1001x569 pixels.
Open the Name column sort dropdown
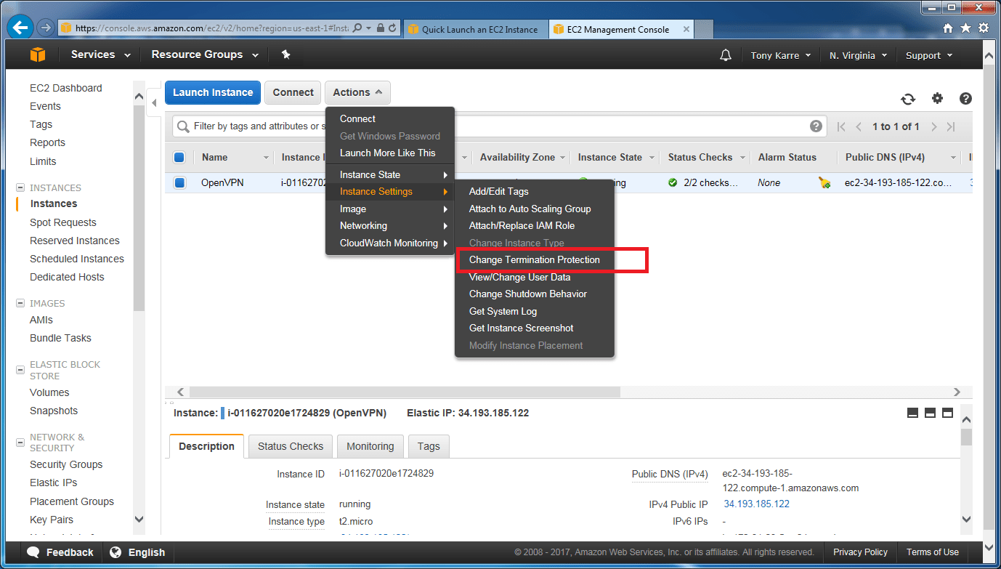(266, 157)
